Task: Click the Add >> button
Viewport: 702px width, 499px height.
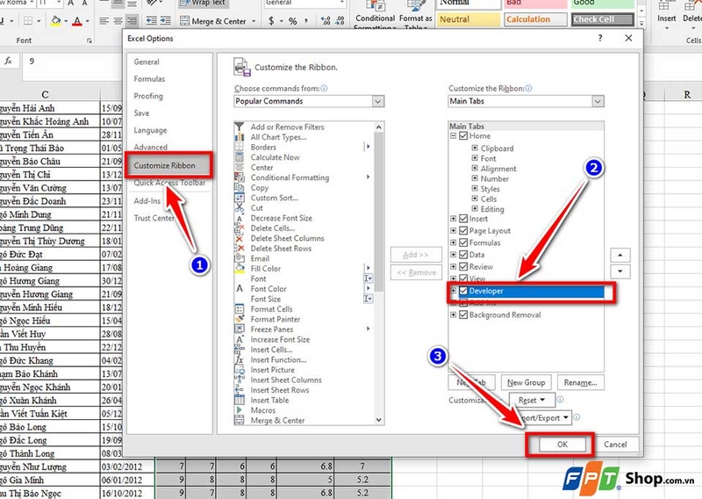Action: click(416, 255)
